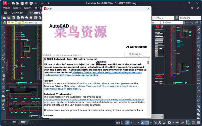
Task: Toggle layer lock padlock for DT-surface
Action: tap(20, 22)
